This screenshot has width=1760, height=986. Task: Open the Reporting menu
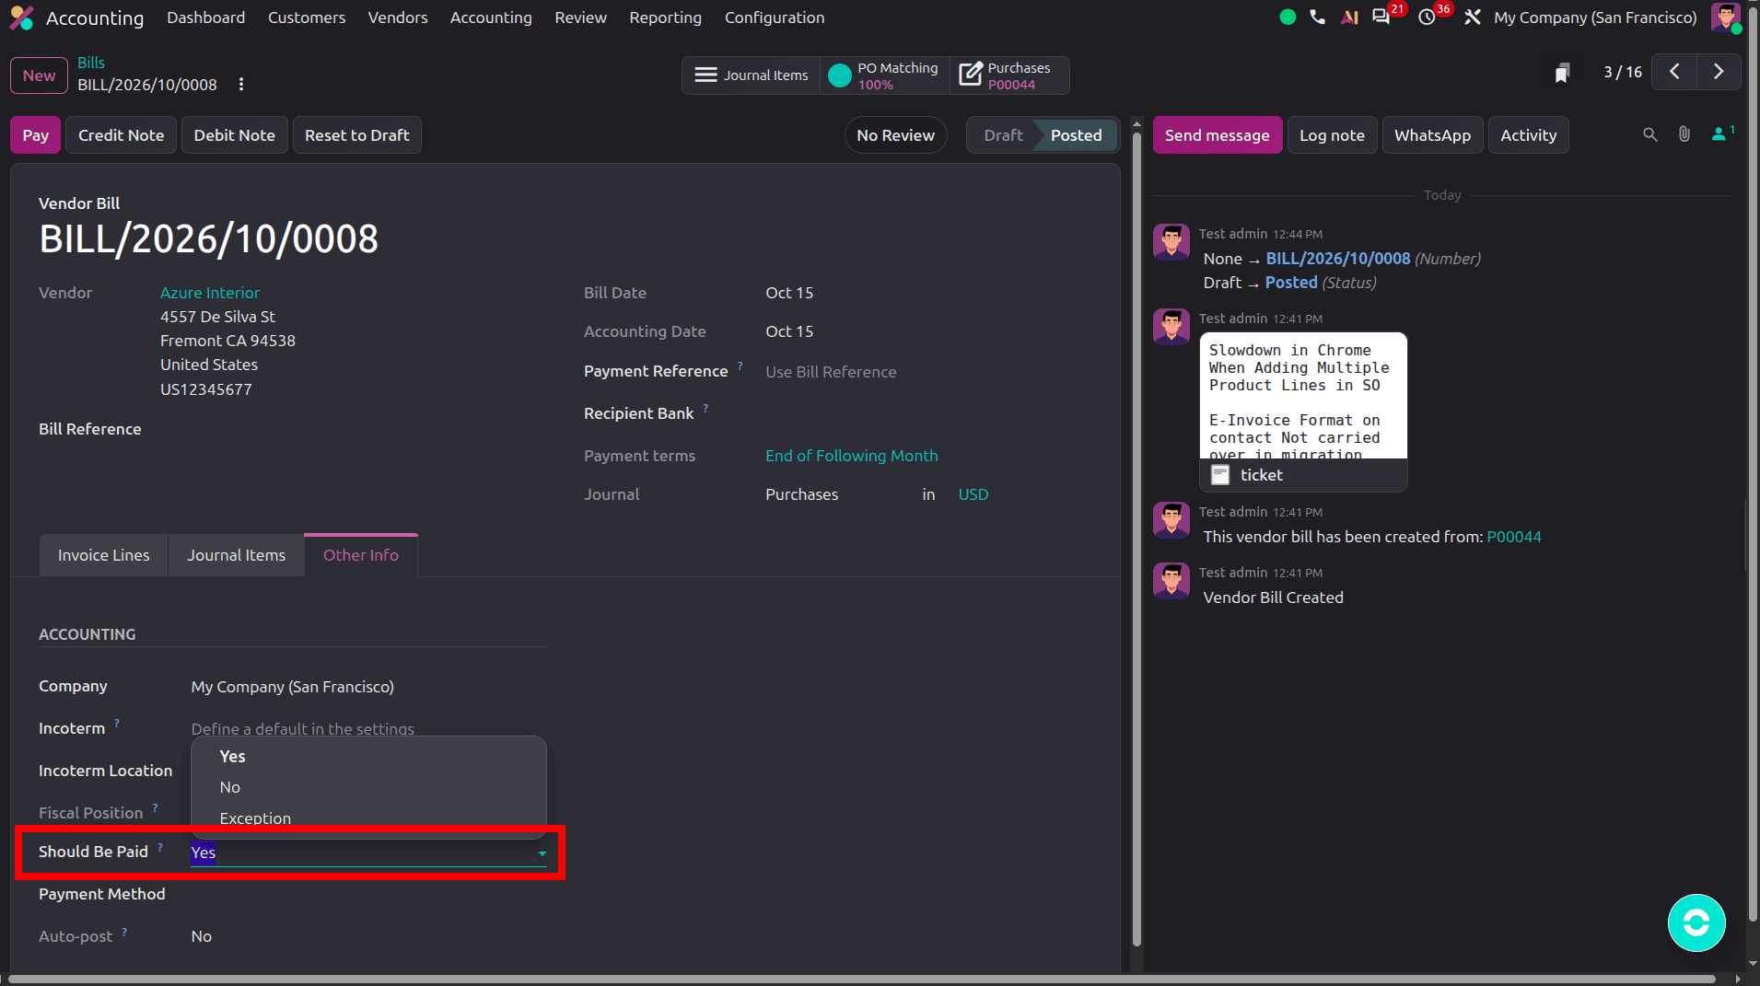point(665,17)
